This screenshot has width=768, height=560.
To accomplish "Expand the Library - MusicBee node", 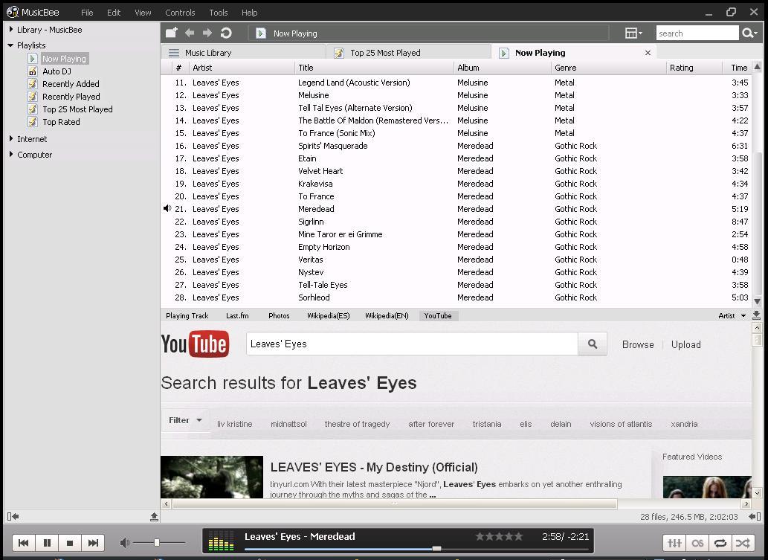I will [10, 30].
